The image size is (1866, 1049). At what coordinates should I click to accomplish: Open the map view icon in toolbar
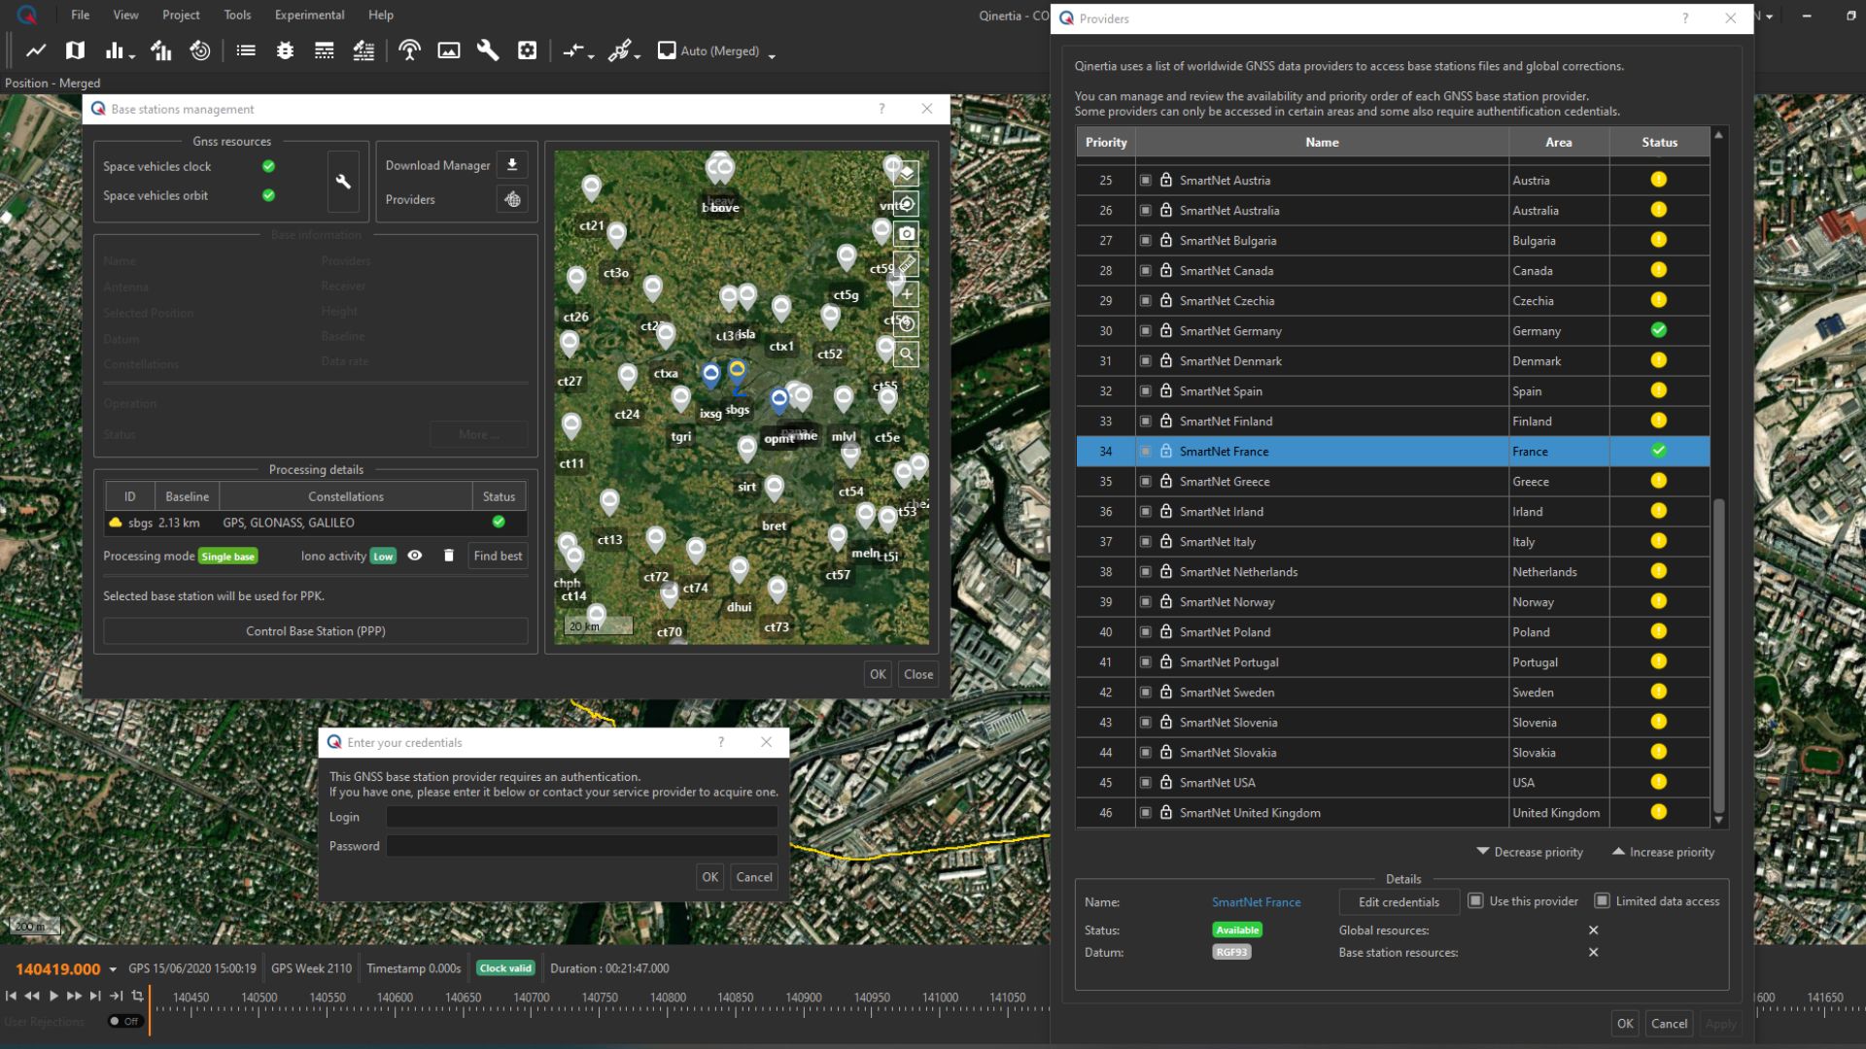click(75, 51)
